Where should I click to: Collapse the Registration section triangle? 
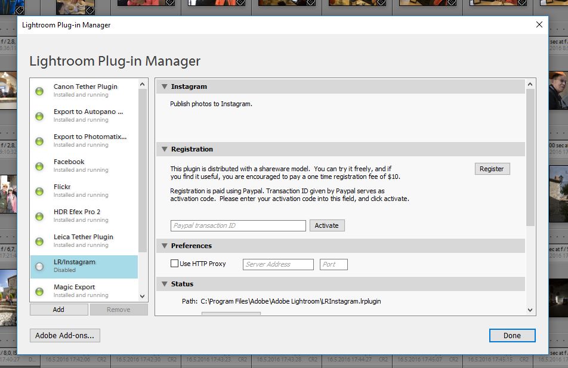164,149
